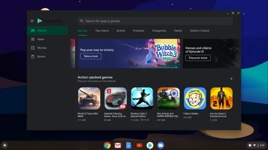Click the Shadow Fight 2 Special Edition title
The width and height of the screenshot is (268, 150).
tap(139, 115)
